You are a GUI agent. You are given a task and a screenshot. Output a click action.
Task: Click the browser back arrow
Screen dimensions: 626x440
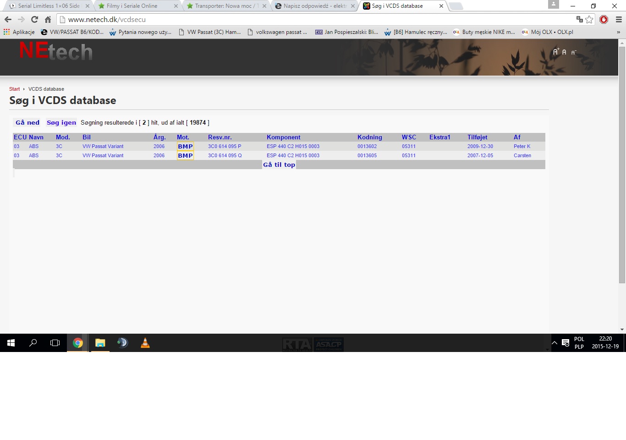click(x=8, y=19)
